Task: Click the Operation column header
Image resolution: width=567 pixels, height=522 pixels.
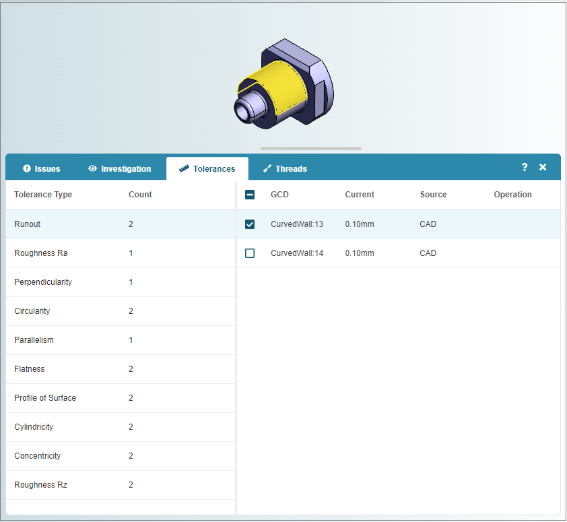Action: point(512,195)
